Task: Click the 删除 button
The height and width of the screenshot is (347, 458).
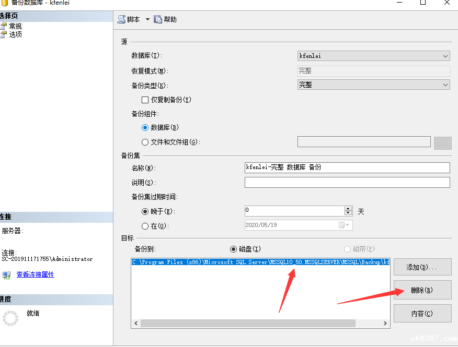Action: point(422,290)
